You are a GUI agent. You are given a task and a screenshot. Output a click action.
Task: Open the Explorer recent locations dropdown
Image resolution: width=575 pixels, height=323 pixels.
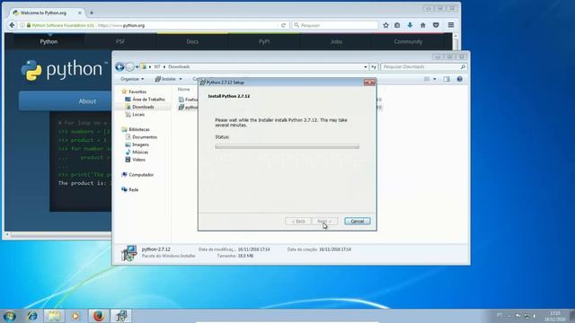137,67
